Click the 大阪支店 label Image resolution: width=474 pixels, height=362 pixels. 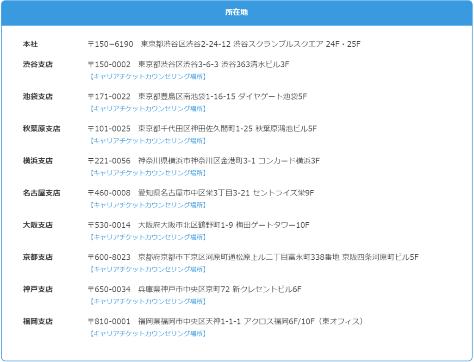(38, 225)
